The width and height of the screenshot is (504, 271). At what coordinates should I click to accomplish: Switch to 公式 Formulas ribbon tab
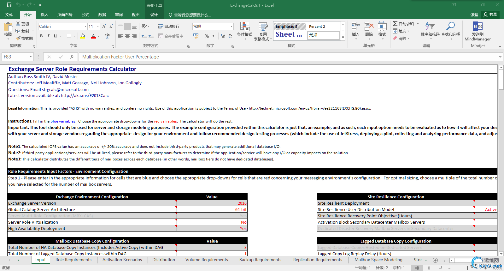pos(85,15)
